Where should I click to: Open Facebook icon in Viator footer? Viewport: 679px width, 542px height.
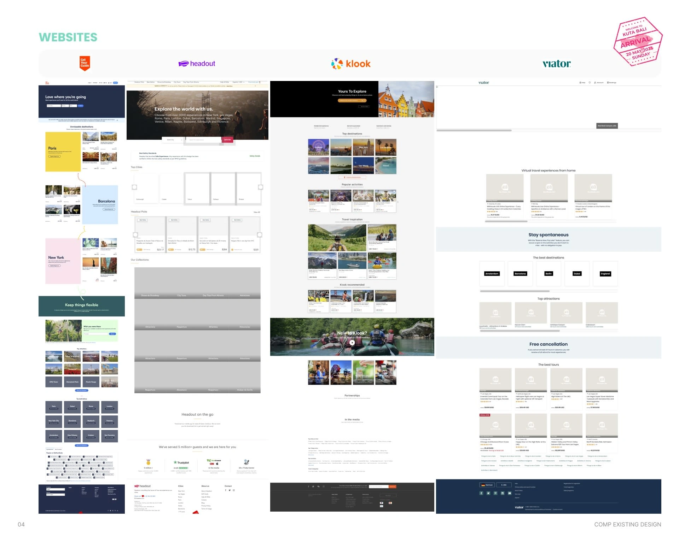481,493
